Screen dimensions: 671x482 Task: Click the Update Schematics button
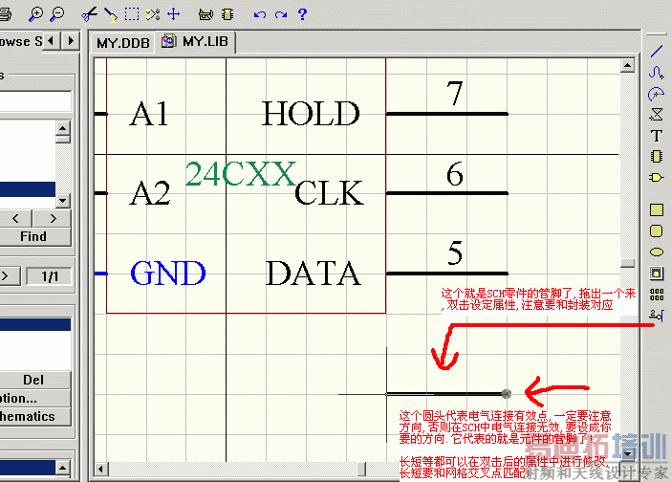click(35, 417)
